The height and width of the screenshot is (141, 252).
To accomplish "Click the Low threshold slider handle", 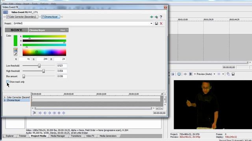I will point(39,66).
